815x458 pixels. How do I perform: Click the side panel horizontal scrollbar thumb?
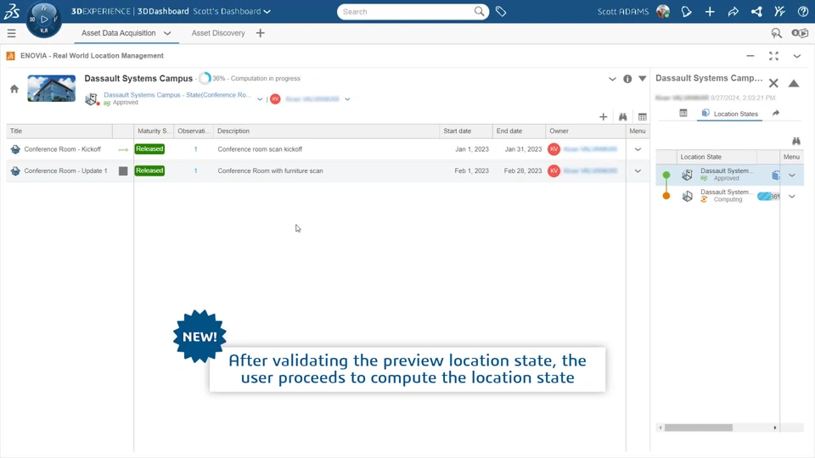[699, 427]
